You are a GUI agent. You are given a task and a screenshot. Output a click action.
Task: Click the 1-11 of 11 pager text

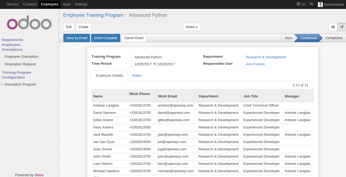(300, 85)
